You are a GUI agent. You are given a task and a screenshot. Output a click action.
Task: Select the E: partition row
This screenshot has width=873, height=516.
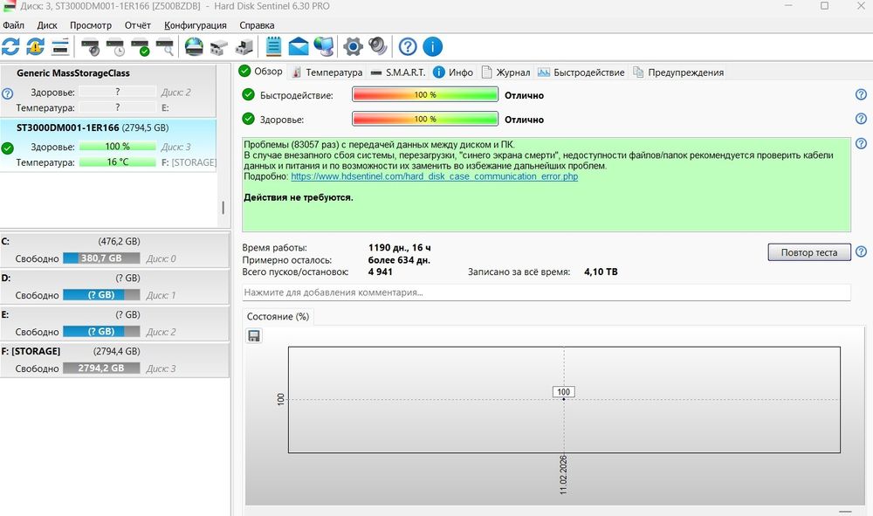114,323
